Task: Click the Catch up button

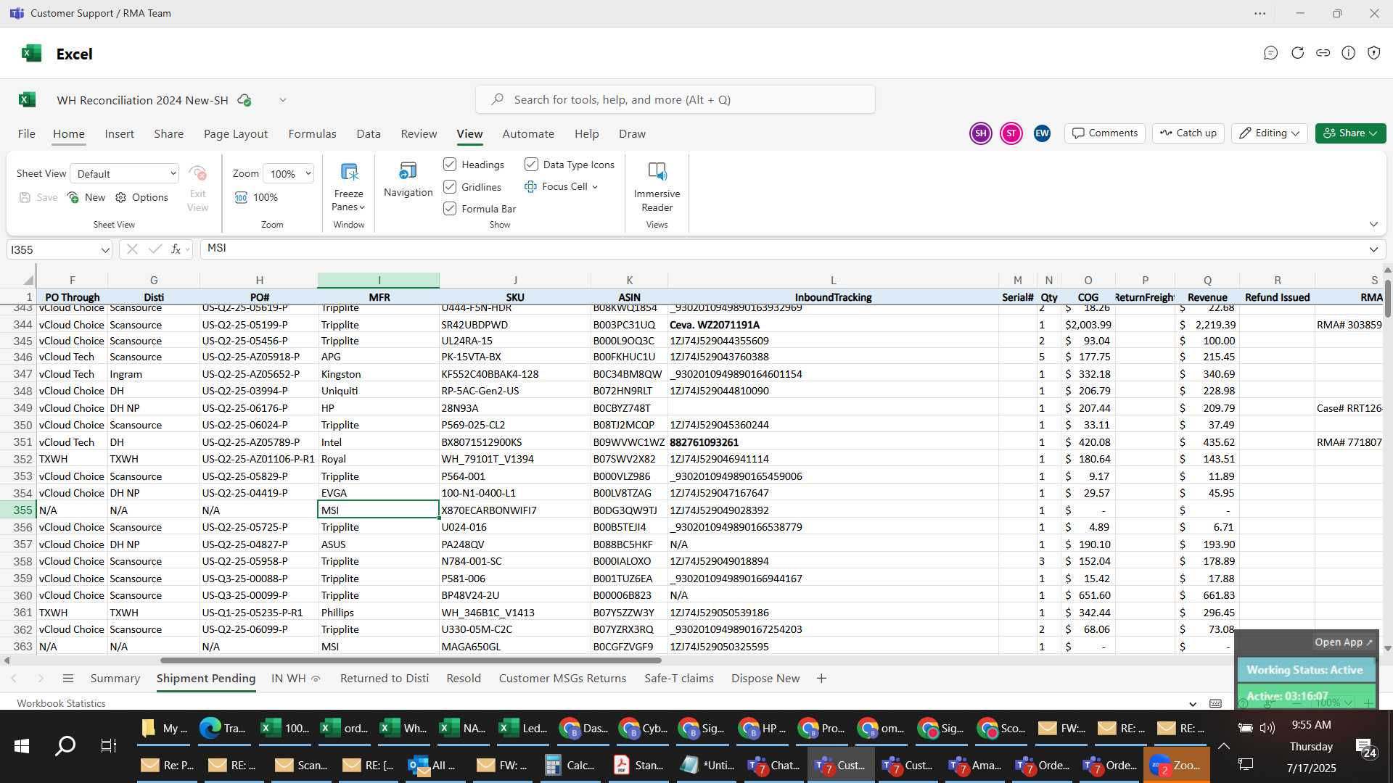Action: (1188, 133)
